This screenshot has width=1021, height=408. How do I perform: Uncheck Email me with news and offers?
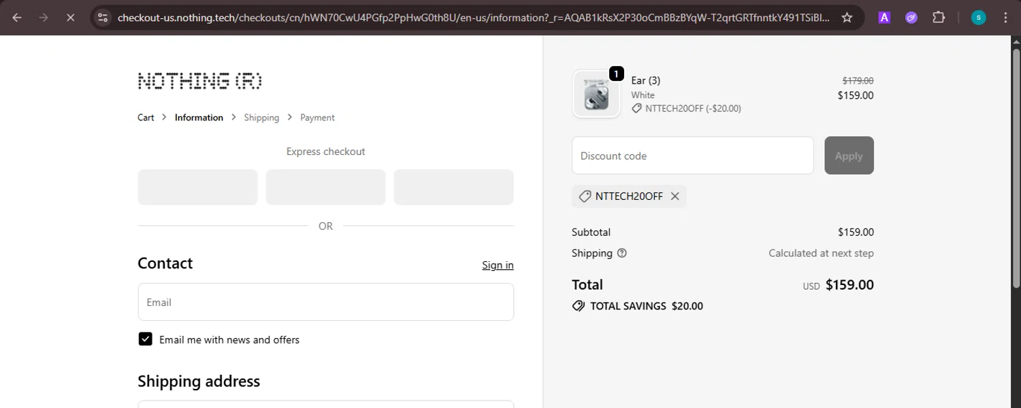click(146, 339)
